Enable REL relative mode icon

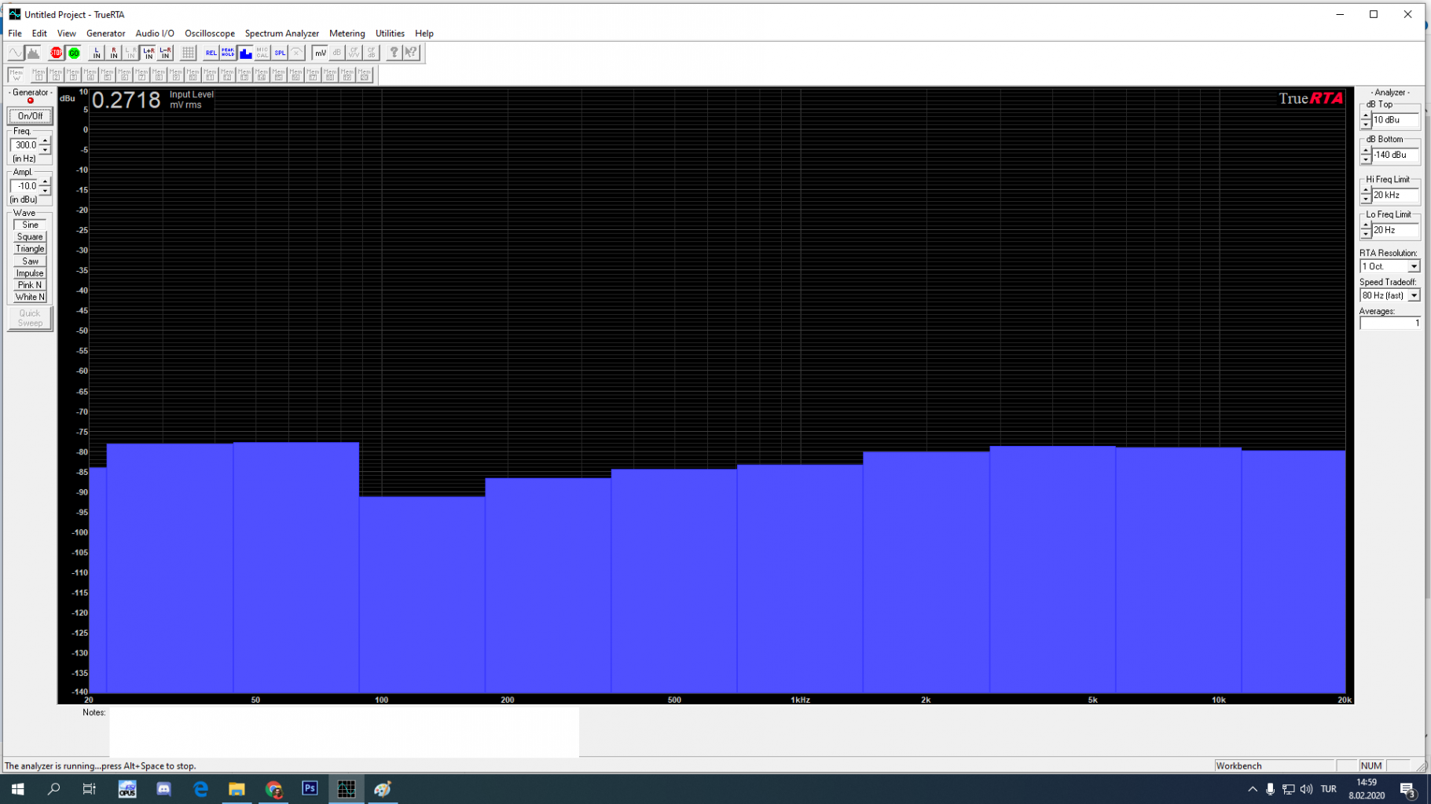pyautogui.click(x=211, y=53)
